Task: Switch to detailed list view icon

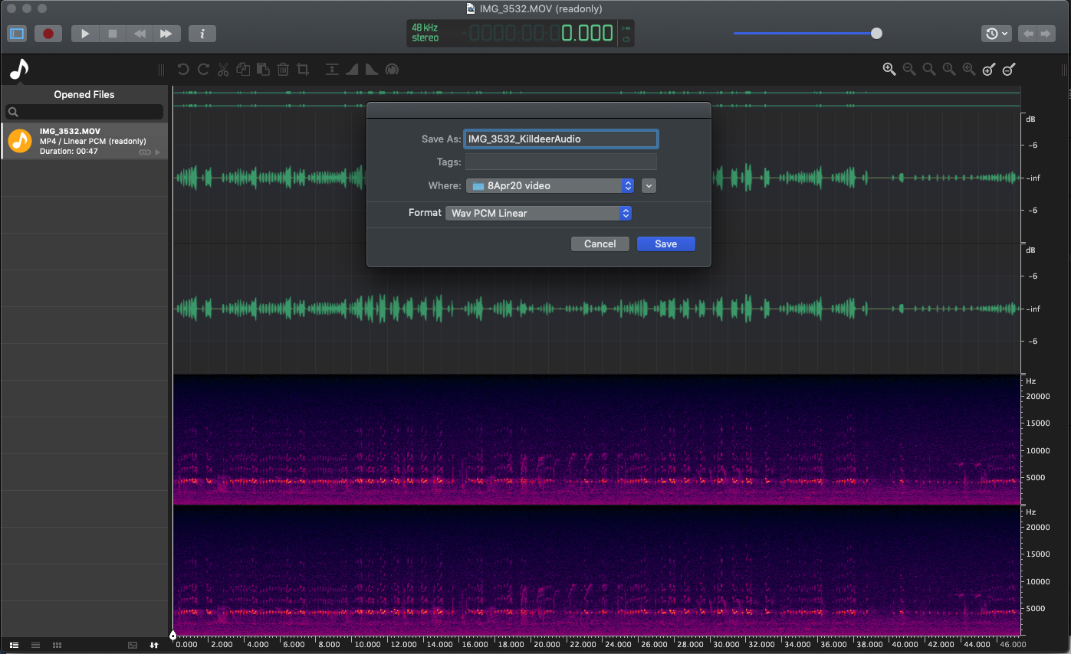Action: [x=14, y=646]
